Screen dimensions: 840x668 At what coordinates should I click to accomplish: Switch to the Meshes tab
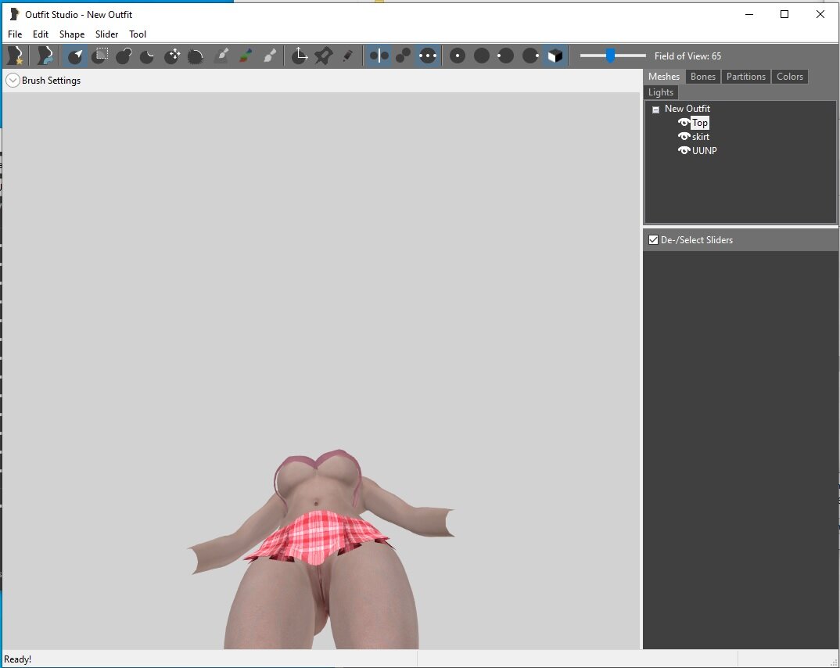pyautogui.click(x=664, y=77)
